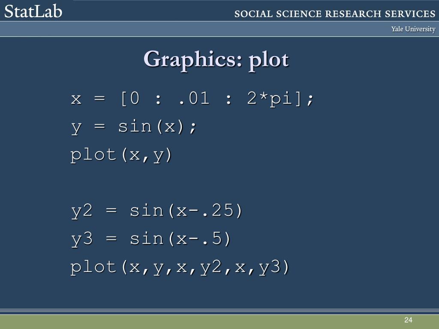
Task: Click the y2 argument in last plot call
Action: [211, 267]
